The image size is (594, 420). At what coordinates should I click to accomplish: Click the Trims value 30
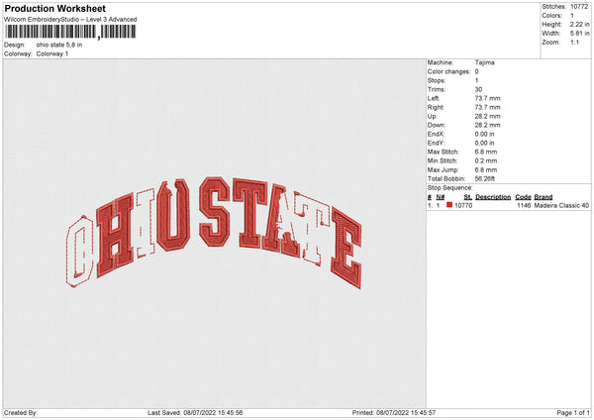click(478, 89)
